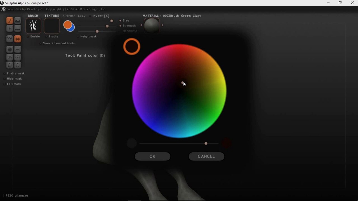
Task: Click the orange primary color swatch
Action: 67,25
